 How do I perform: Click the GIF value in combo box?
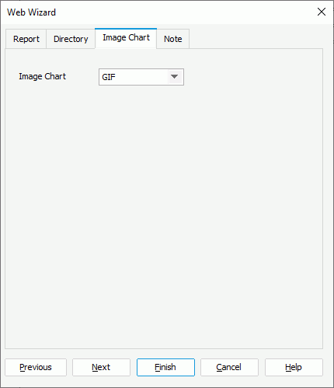tap(109, 77)
